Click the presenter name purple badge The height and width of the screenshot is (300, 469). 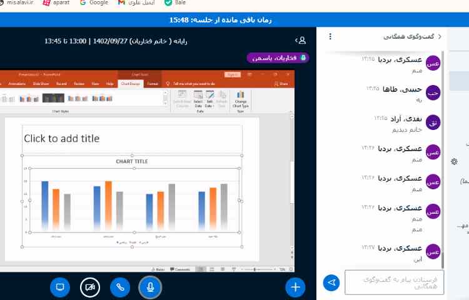pos(278,57)
